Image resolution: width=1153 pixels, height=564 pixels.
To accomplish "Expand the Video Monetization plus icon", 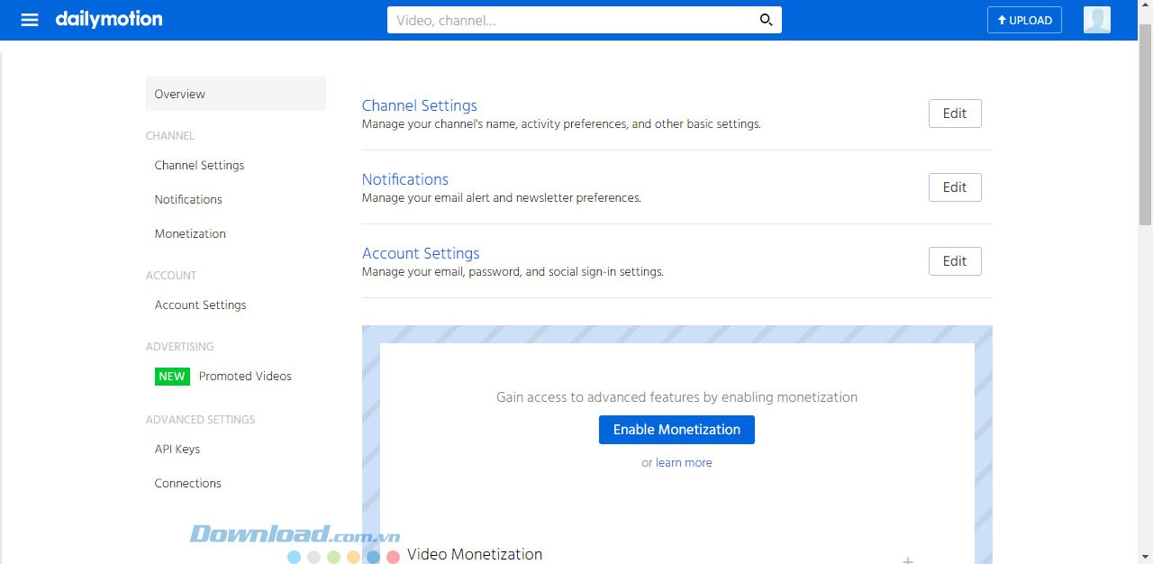I will (908, 559).
